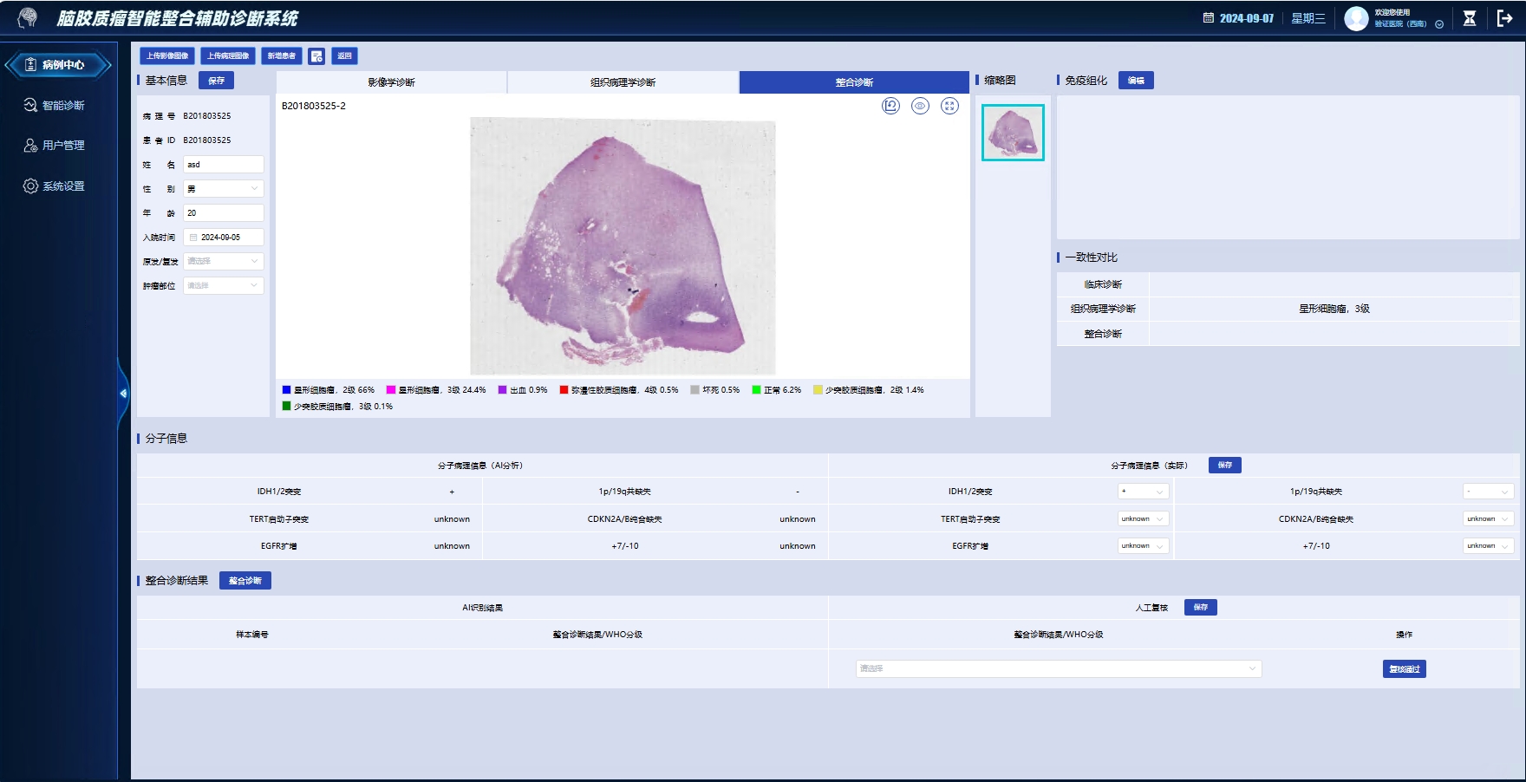Save basic info with 保存 button
The height and width of the screenshot is (782, 1526).
216,81
